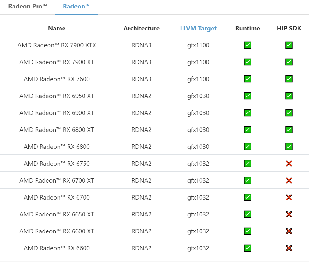Select the text AMD Radeon RX 6750
The width and height of the screenshot is (316, 265).
click(57, 164)
